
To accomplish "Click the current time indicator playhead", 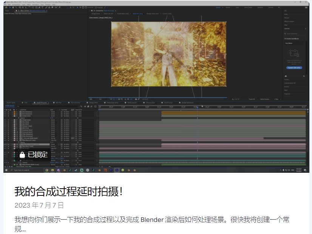I will click(198, 107).
